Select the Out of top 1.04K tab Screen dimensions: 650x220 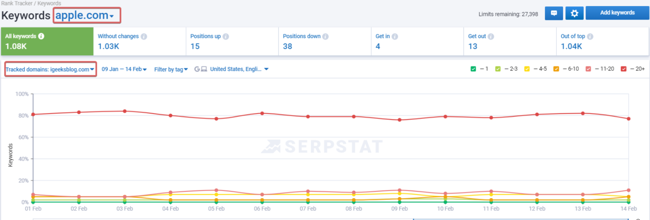[x=603, y=41]
